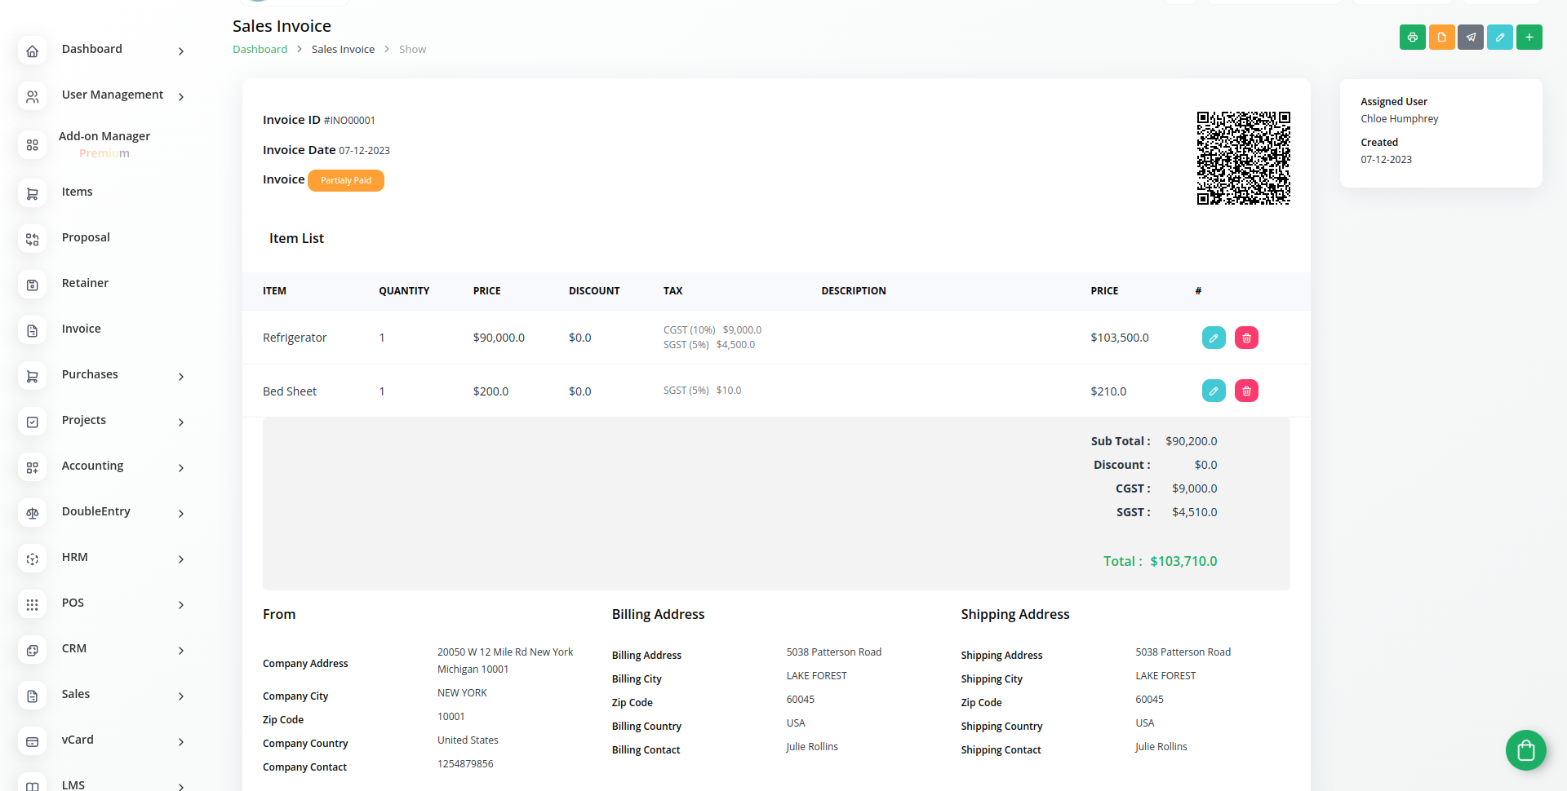Click the Sales Invoice breadcrumb link
Screen dimensions: 1567x791
coord(343,50)
